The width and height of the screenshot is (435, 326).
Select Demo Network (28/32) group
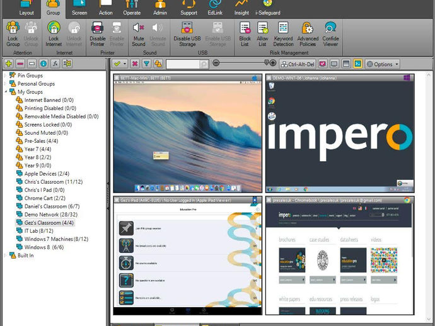pos(51,215)
